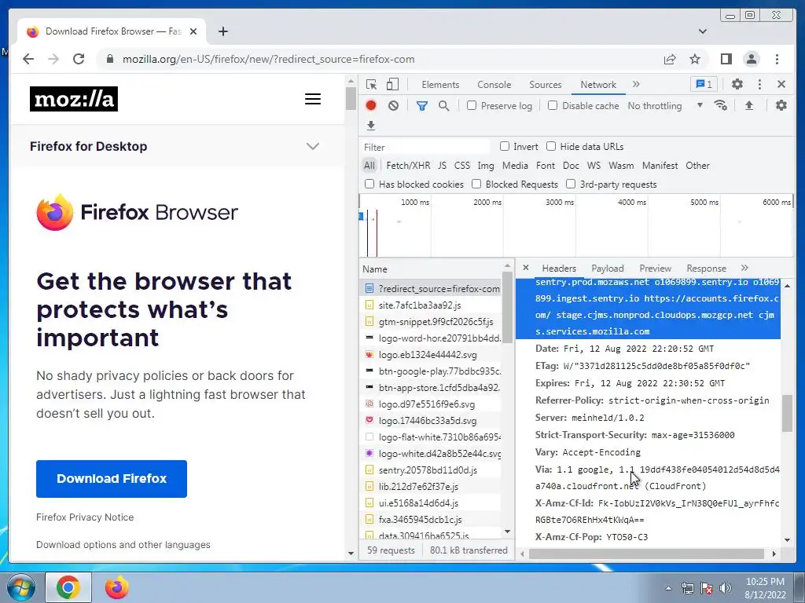805x603 pixels.
Task: Toggle device toolbar icon in DevTools
Action: coord(392,85)
